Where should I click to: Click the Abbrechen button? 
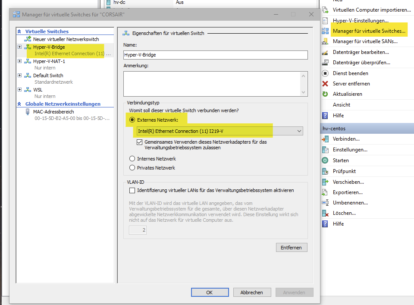pos(252,292)
